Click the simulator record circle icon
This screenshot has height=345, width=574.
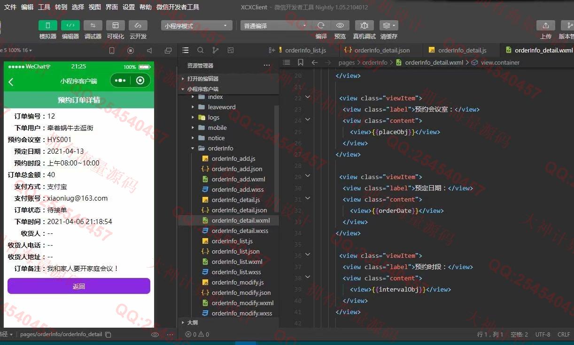click(131, 50)
